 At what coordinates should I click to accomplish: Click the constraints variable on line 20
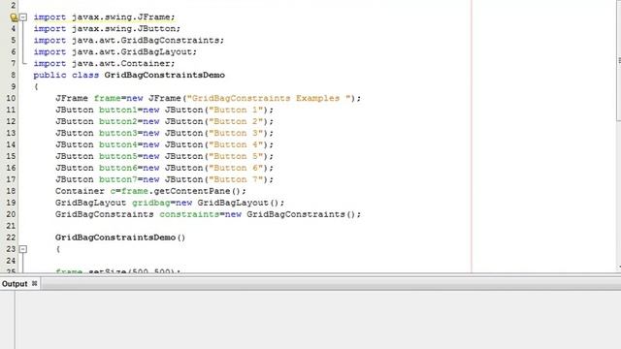tap(189, 214)
